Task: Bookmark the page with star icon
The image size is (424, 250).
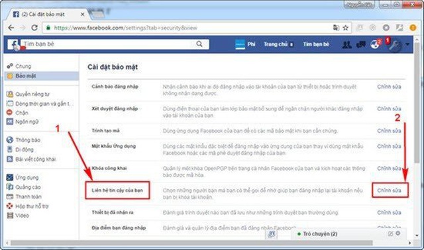Action: click(345, 28)
